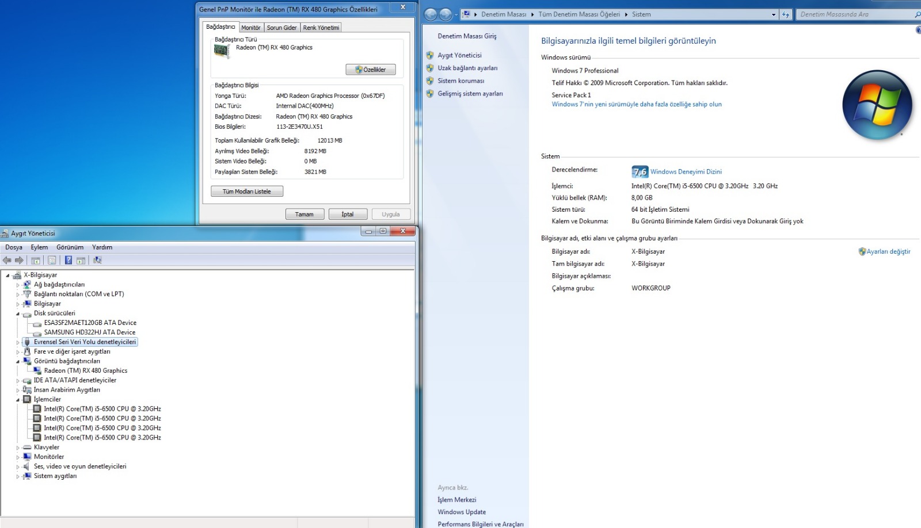Click the Ses, video ve oyun denetleyicileri speaker icon

pyautogui.click(x=27, y=466)
